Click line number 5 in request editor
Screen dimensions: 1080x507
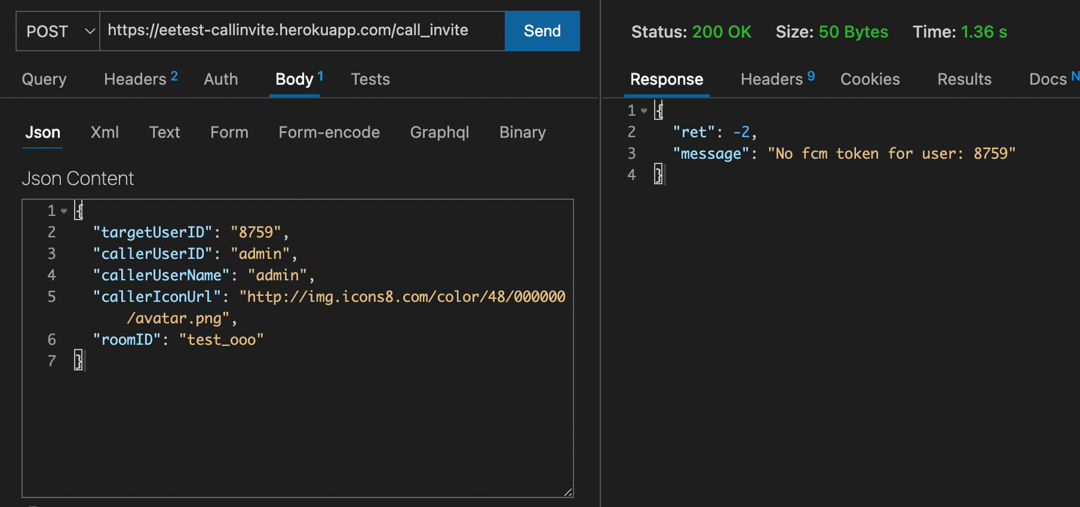[52, 297]
